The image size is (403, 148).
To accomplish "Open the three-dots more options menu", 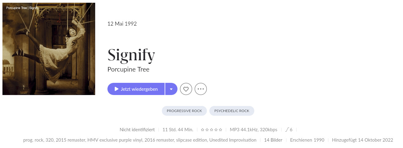I will click(201, 89).
